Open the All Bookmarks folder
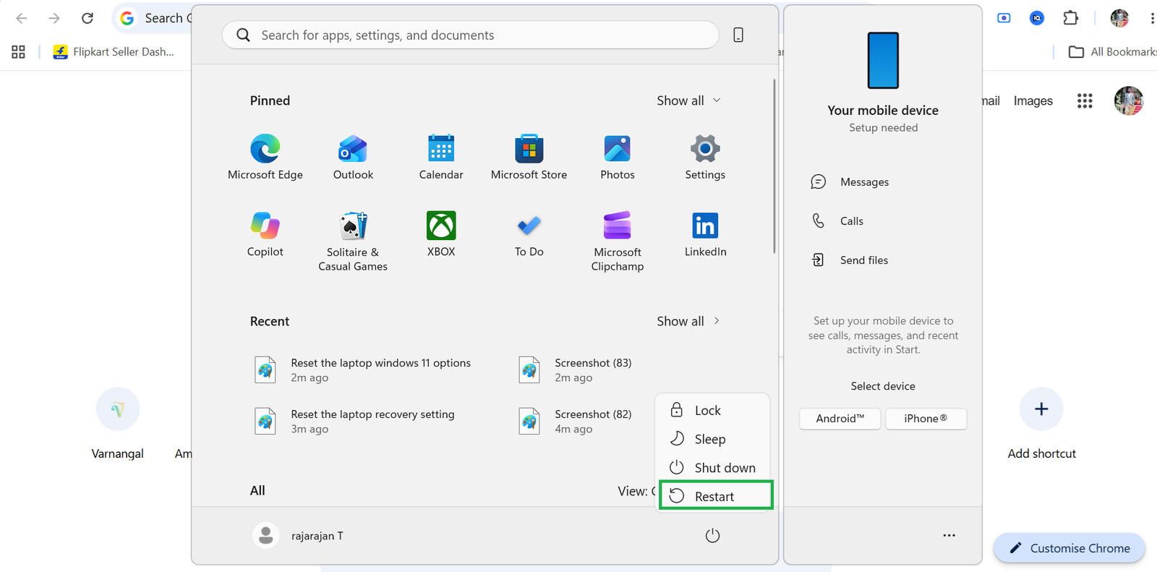Screen dimensions: 1157x572 pyautogui.click(x=1112, y=52)
